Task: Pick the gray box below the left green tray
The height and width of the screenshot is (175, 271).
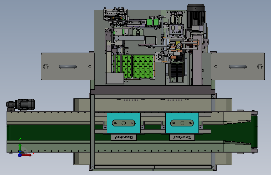Action: [x=115, y=78]
